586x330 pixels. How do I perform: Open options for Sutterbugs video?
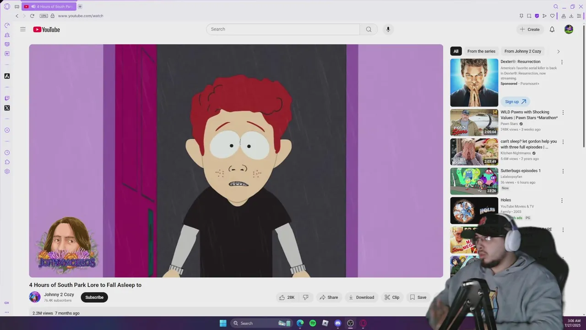pos(563,171)
